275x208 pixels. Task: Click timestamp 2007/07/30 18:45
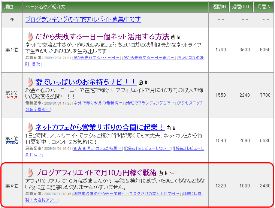click(x=58, y=194)
